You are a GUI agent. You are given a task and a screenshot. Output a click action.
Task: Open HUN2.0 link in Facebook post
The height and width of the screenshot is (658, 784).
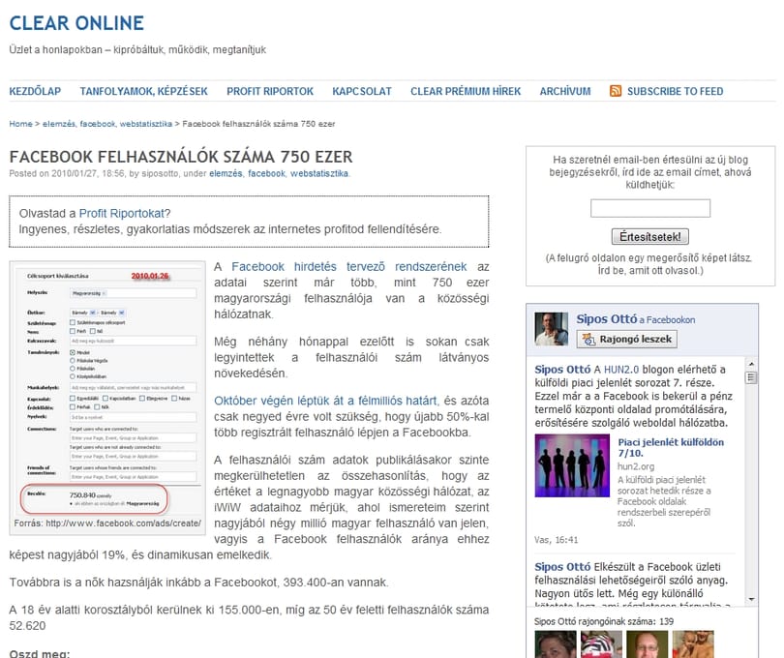(621, 370)
